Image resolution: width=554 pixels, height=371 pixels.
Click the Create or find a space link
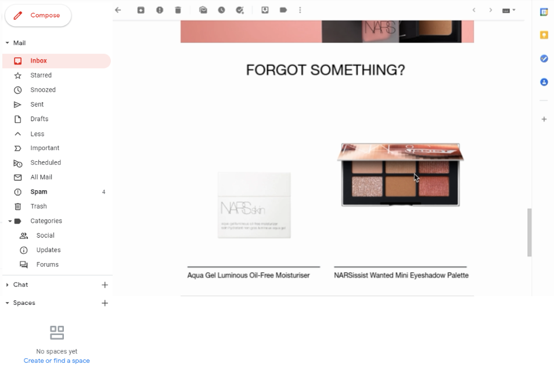tap(56, 361)
